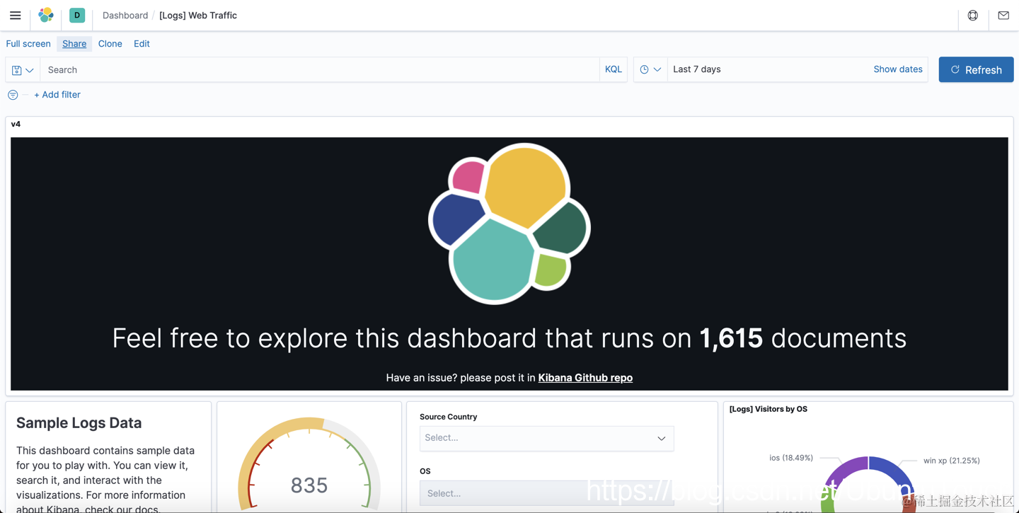Click win xp (21.25%) pie label

(952, 461)
